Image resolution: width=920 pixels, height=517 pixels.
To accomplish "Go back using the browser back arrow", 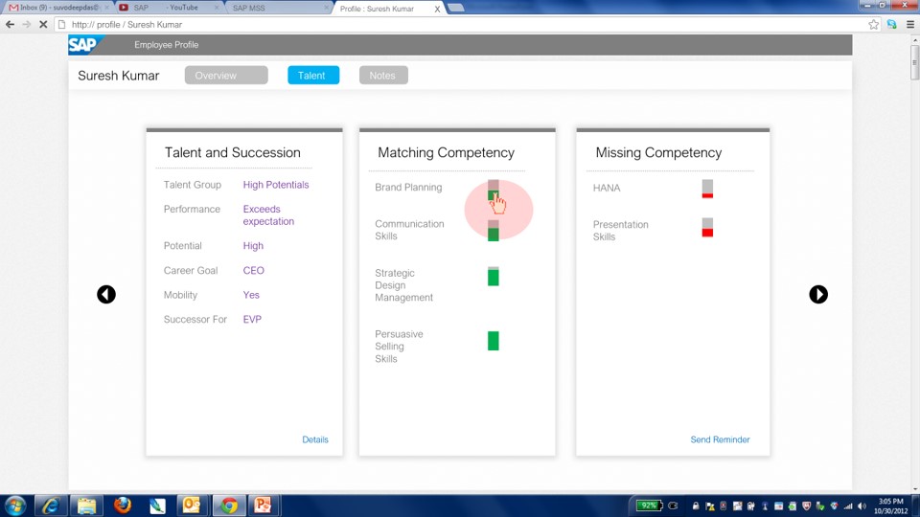I will click(11, 24).
